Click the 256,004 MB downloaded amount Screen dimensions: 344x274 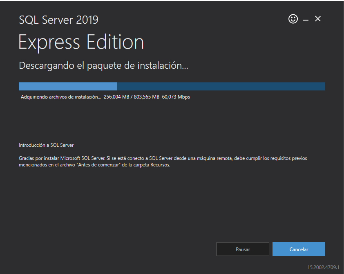point(116,97)
